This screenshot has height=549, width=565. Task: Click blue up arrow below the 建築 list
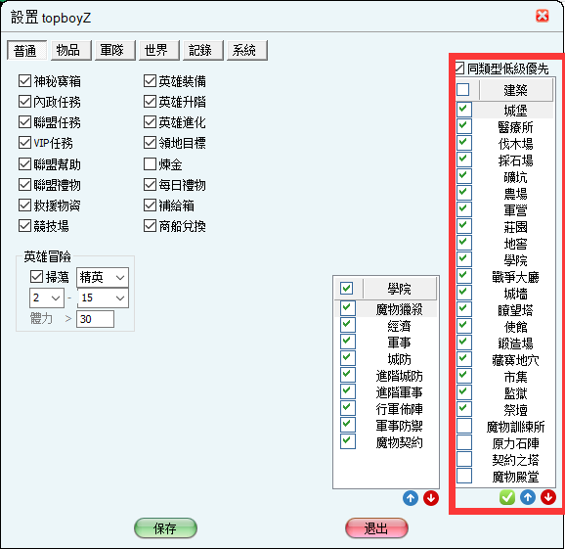[x=528, y=497]
